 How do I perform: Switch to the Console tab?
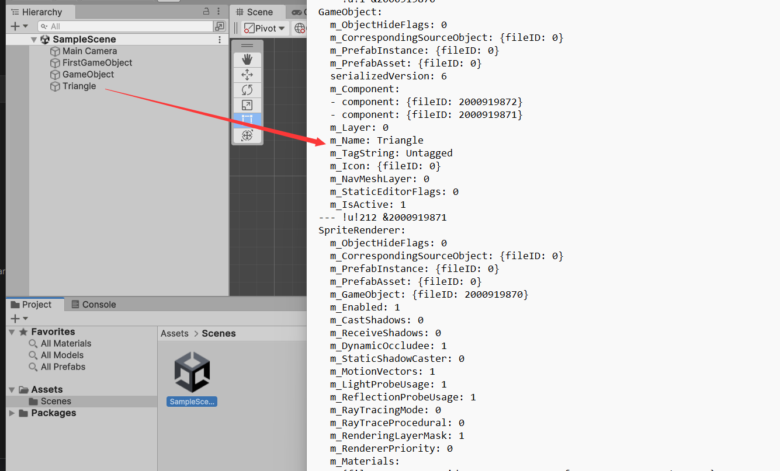(93, 305)
